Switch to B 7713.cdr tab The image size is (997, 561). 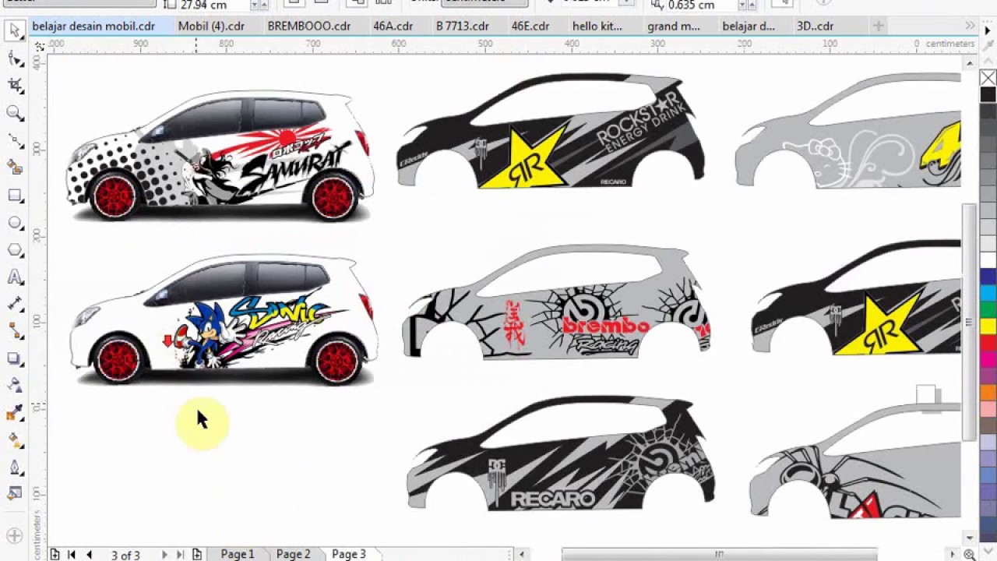[x=463, y=26]
